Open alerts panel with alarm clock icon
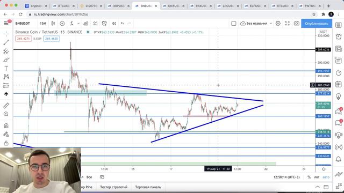344x193 pixels. (x=339, y=36)
